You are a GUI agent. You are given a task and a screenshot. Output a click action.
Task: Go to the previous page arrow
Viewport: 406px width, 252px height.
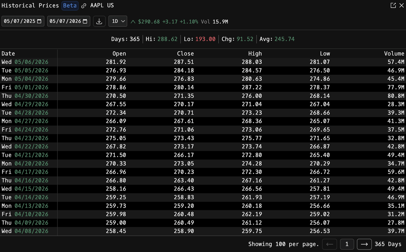point(330,244)
